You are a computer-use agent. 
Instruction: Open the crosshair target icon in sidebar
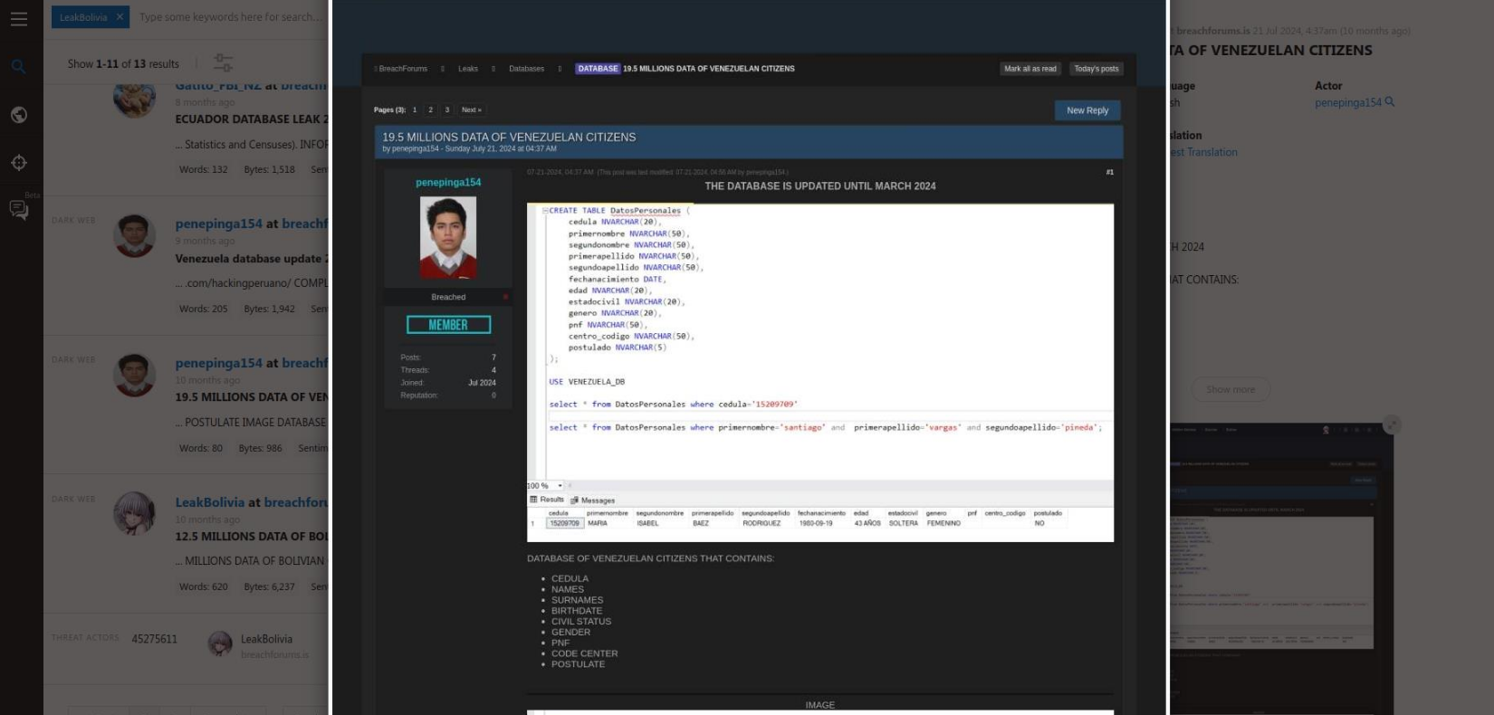(x=18, y=163)
